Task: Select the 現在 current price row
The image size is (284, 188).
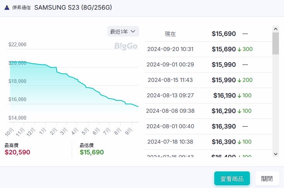Action: (x=209, y=34)
